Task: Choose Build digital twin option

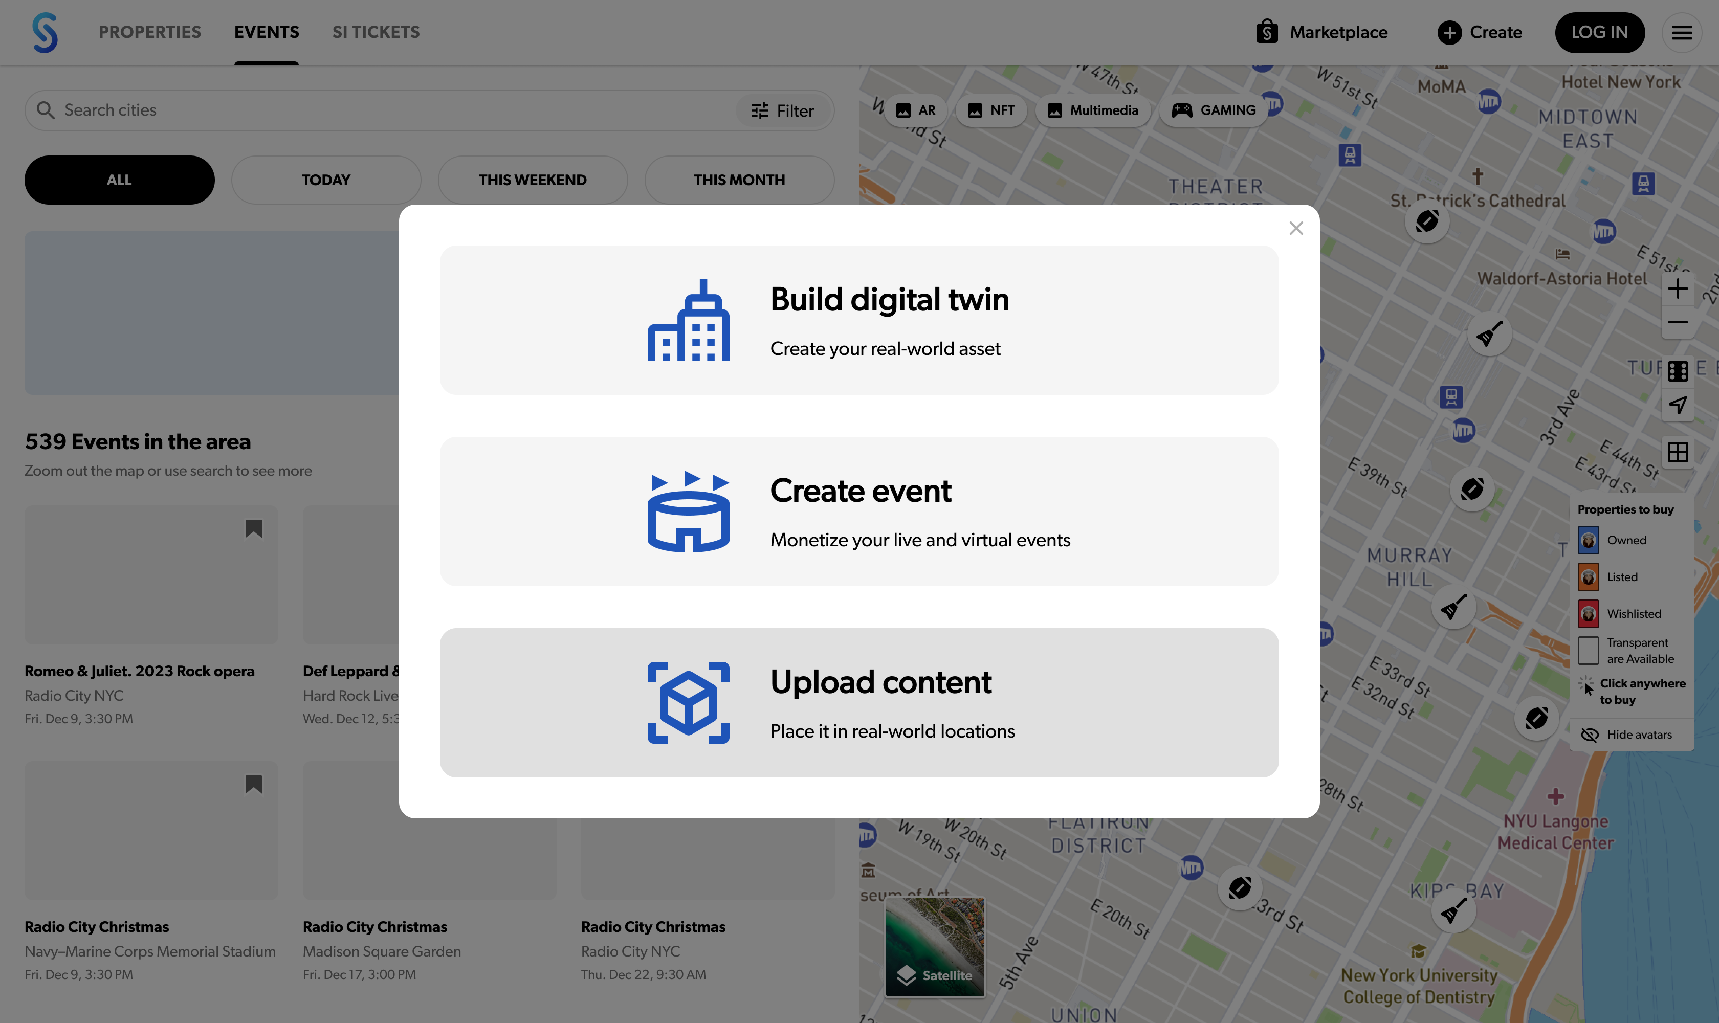Action: point(859,320)
